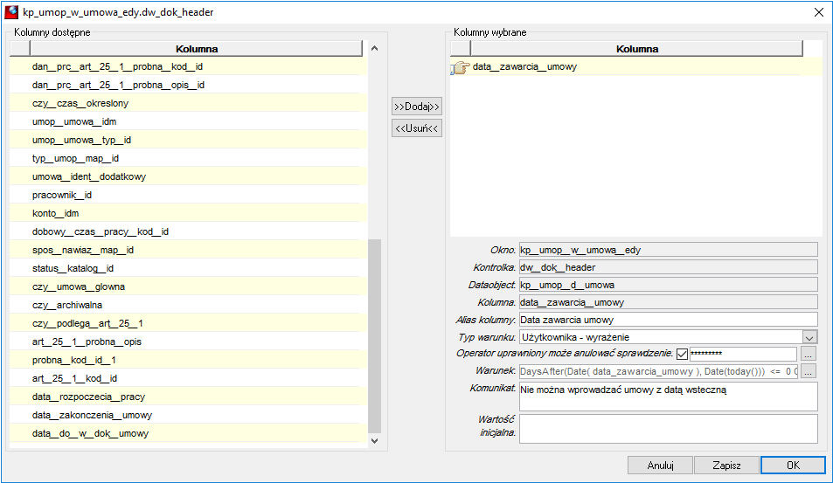Expand the Typ warunku dropdown

809,337
